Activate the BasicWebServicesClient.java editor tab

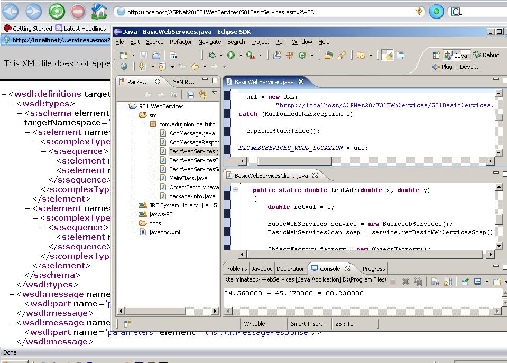pyautogui.click(x=271, y=176)
